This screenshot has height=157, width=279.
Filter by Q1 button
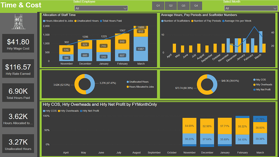pos(158,6)
